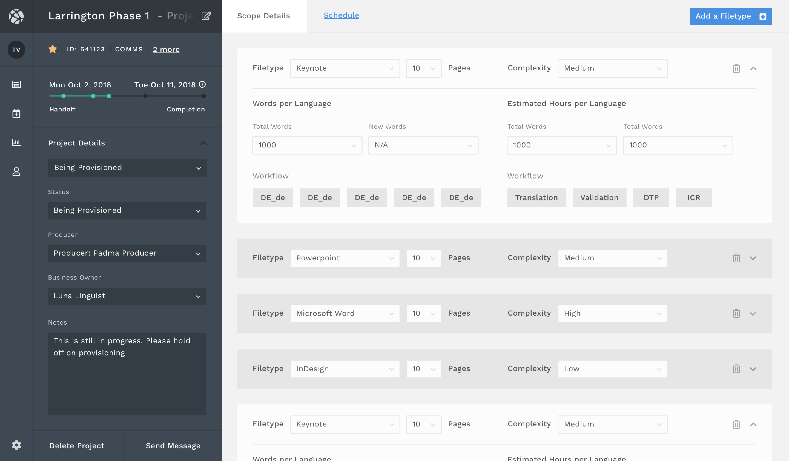The height and width of the screenshot is (461, 789).
Task: Open the first Keynote filetype dropdown
Action: 345,68
